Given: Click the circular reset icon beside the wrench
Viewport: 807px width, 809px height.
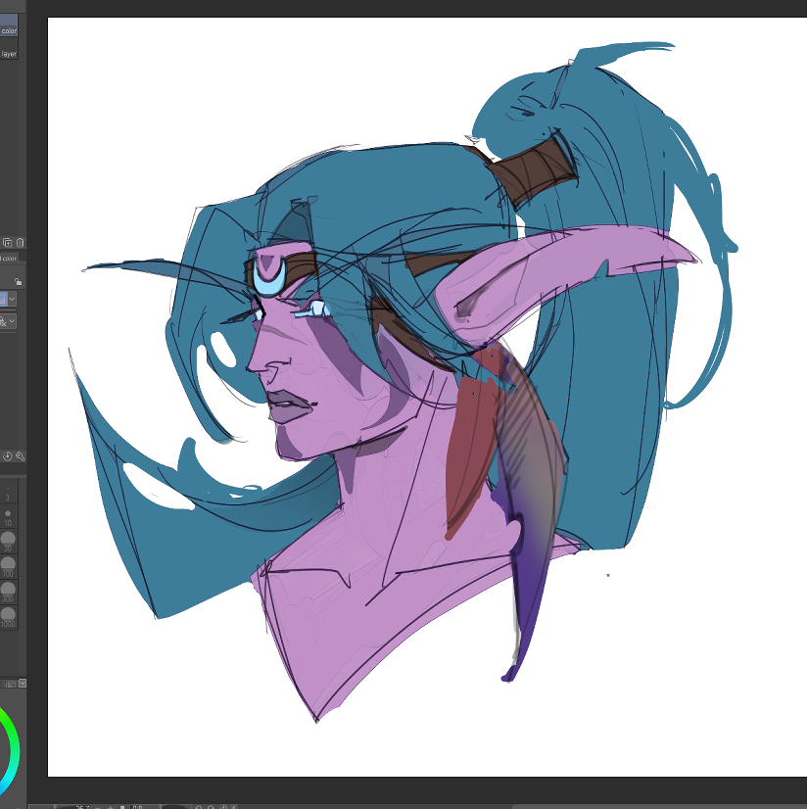Looking at the screenshot, I should click(x=8, y=455).
